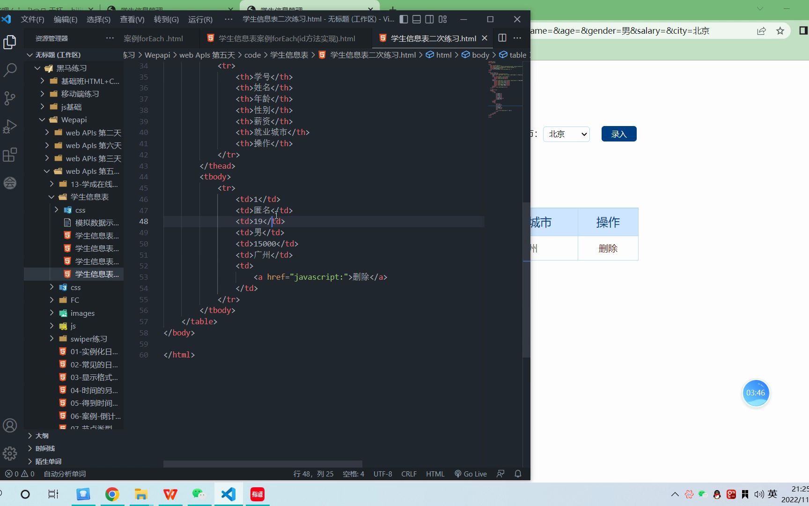
Task: Open the Accounts menu in activity bar
Action: [10, 425]
